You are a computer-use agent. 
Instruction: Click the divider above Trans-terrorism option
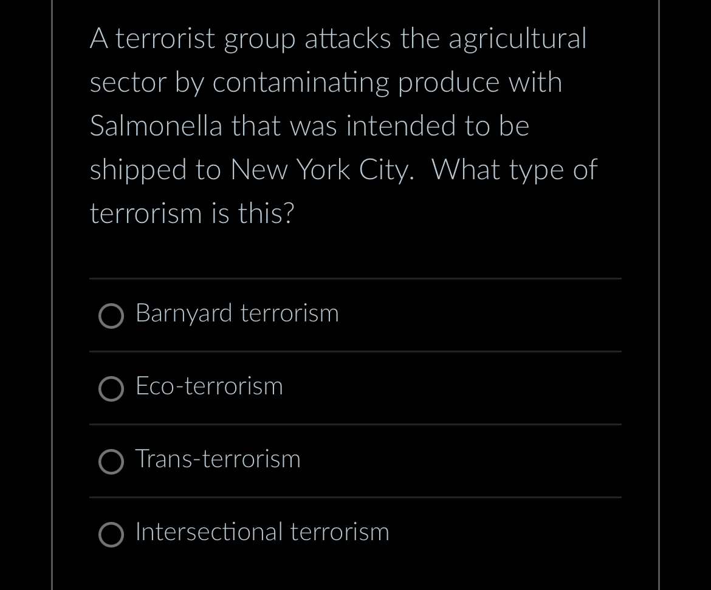355,424
